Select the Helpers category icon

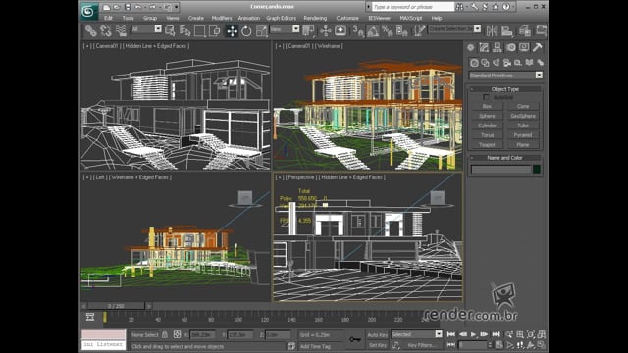click(518, 63)
